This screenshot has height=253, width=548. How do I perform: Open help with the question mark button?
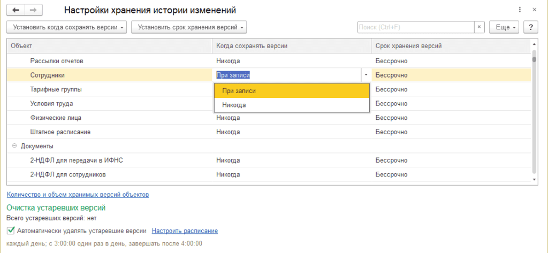(x=530, y=27)
